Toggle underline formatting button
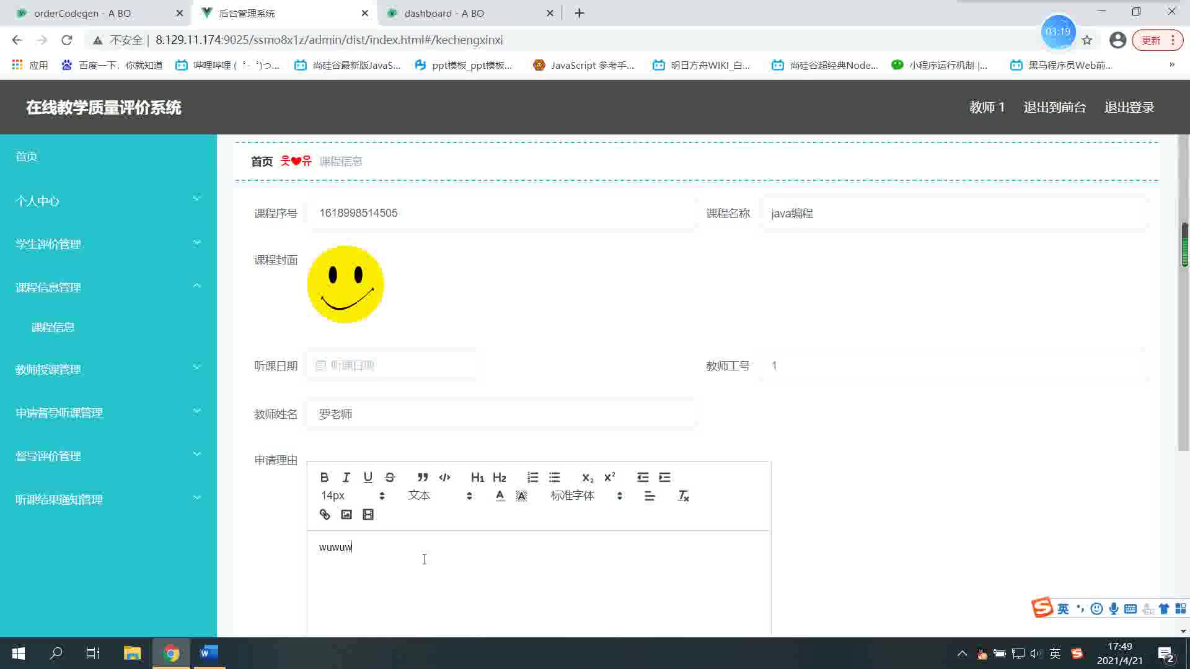 (368, 477)
